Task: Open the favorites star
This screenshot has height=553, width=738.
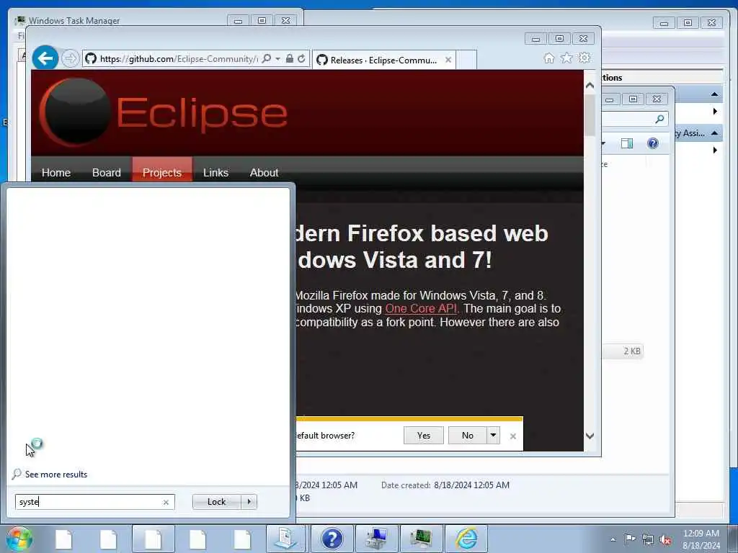Action: tap(566, 58)
